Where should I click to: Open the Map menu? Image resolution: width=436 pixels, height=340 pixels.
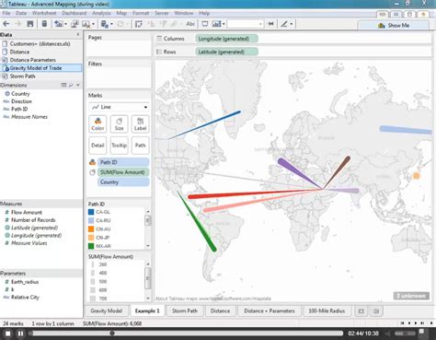(121, 13)
